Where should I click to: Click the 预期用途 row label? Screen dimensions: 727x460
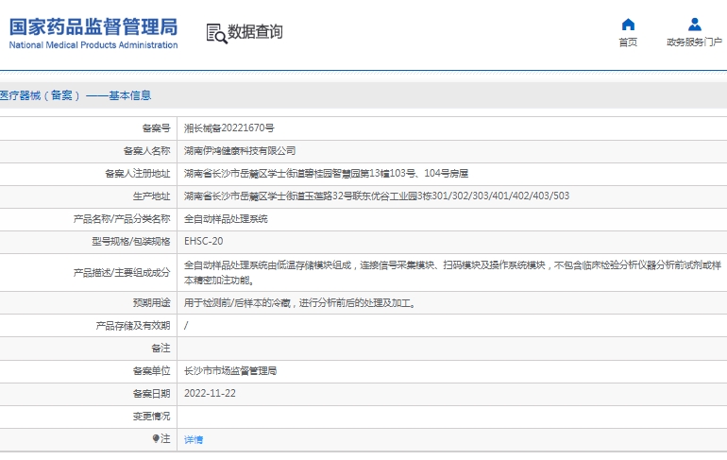coord(152,303)
